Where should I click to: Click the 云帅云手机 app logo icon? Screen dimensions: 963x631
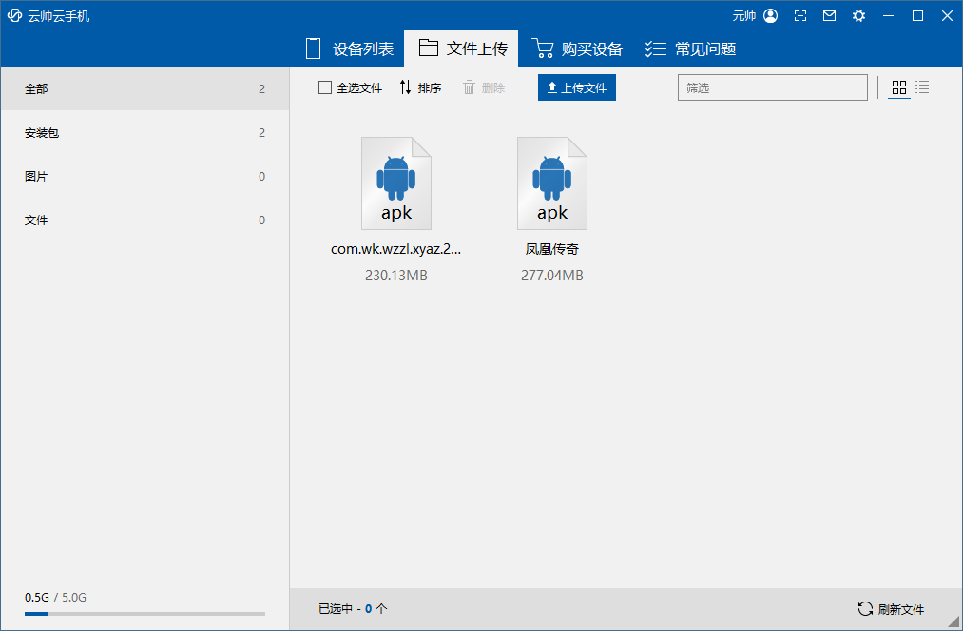pyautogui.click(x=15, y=16)
